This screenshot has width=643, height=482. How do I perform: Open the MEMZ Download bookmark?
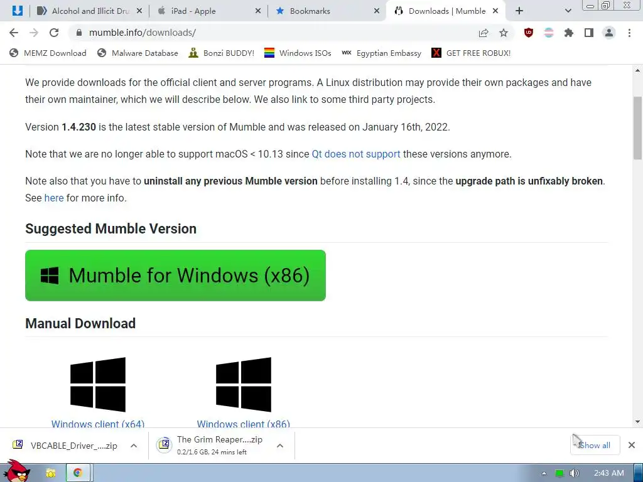tap(48, 53)
